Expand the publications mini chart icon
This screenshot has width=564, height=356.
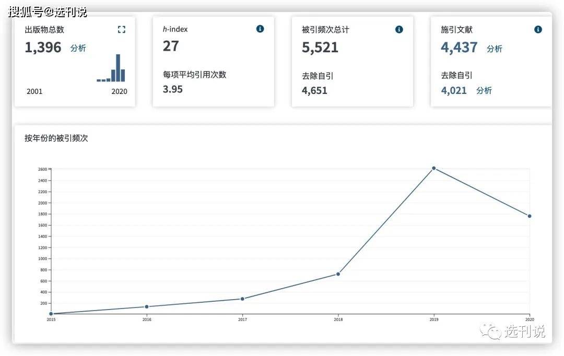[x=122, y=29]
